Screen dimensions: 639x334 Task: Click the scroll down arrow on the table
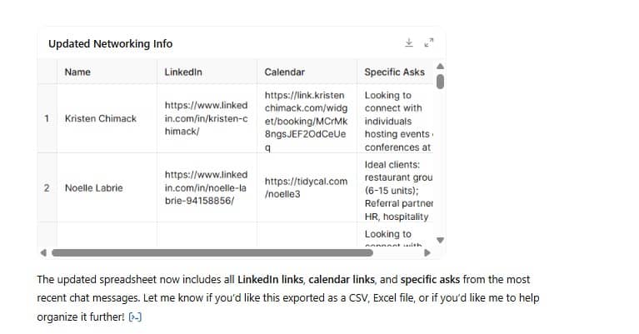point(440,241)
